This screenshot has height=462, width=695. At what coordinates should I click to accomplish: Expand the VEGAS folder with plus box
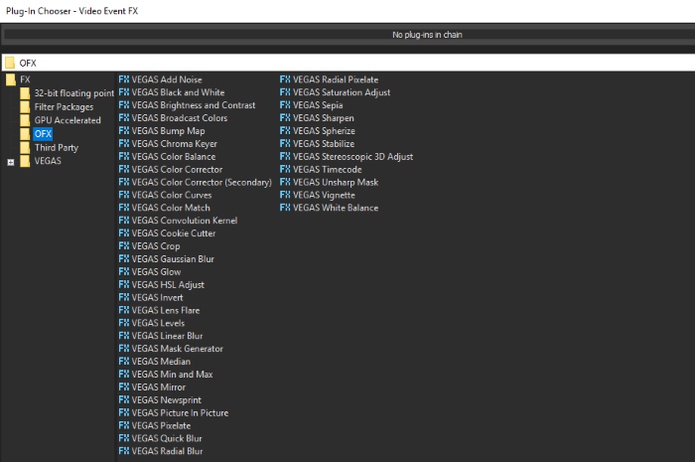tap(11, 162)
